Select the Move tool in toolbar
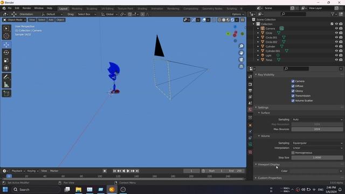Viewport: 345px width, 194px height. click(6, 45)
